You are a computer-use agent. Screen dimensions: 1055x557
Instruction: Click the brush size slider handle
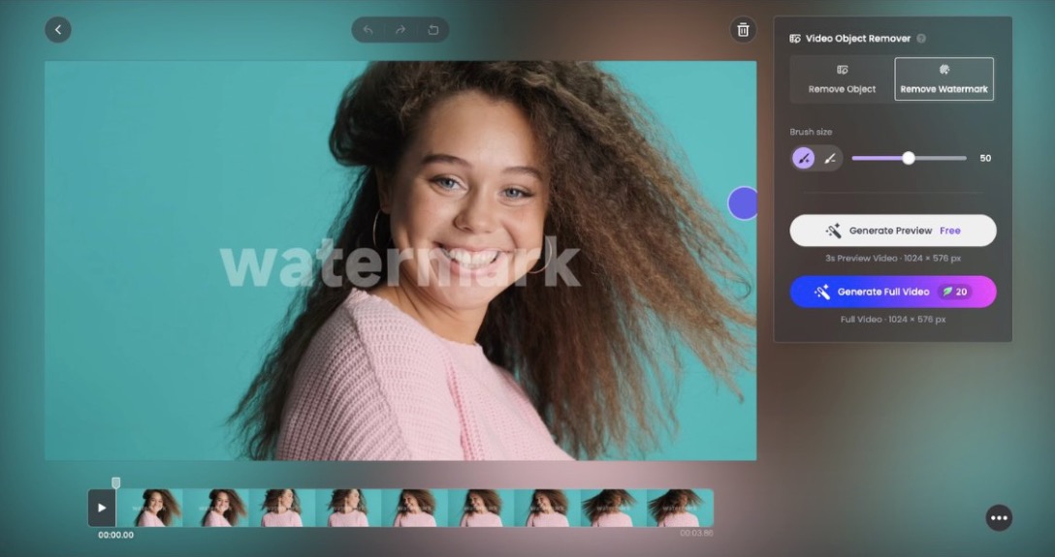(909, 158)
